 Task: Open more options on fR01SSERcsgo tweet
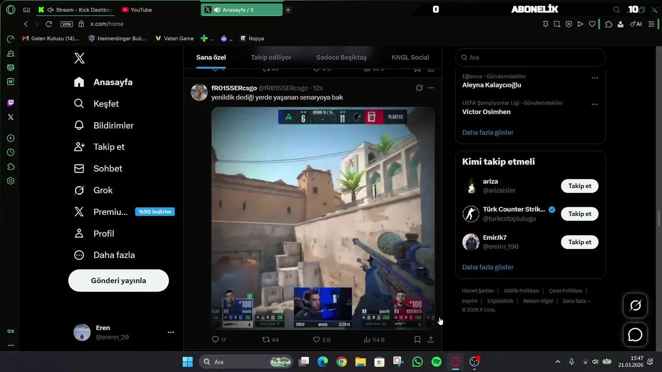pos(431,88)
